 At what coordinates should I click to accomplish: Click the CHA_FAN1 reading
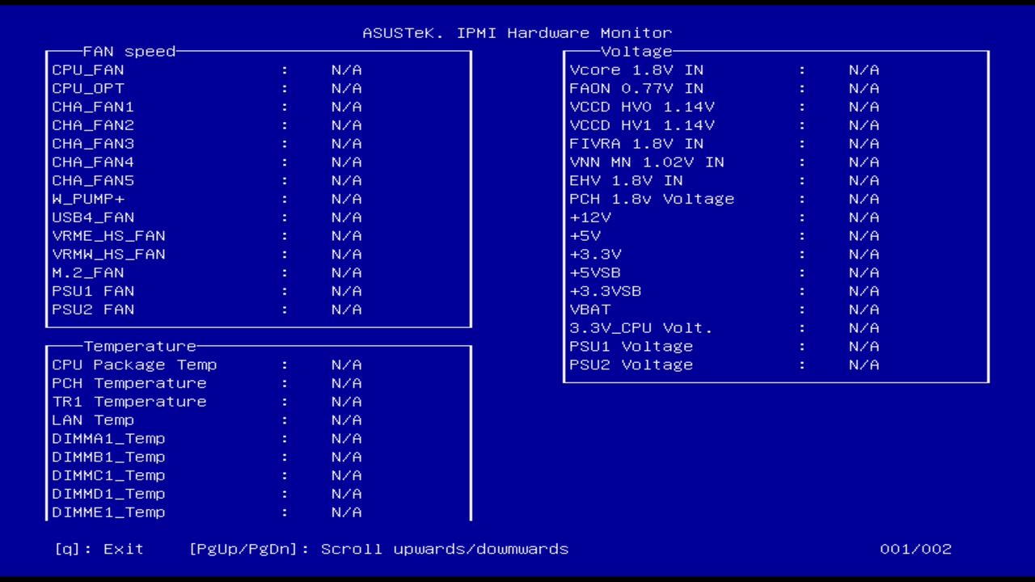coord(346,106)
